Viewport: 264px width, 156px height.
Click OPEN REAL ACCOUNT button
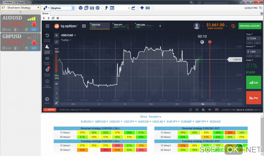click(x=250, y=26)
